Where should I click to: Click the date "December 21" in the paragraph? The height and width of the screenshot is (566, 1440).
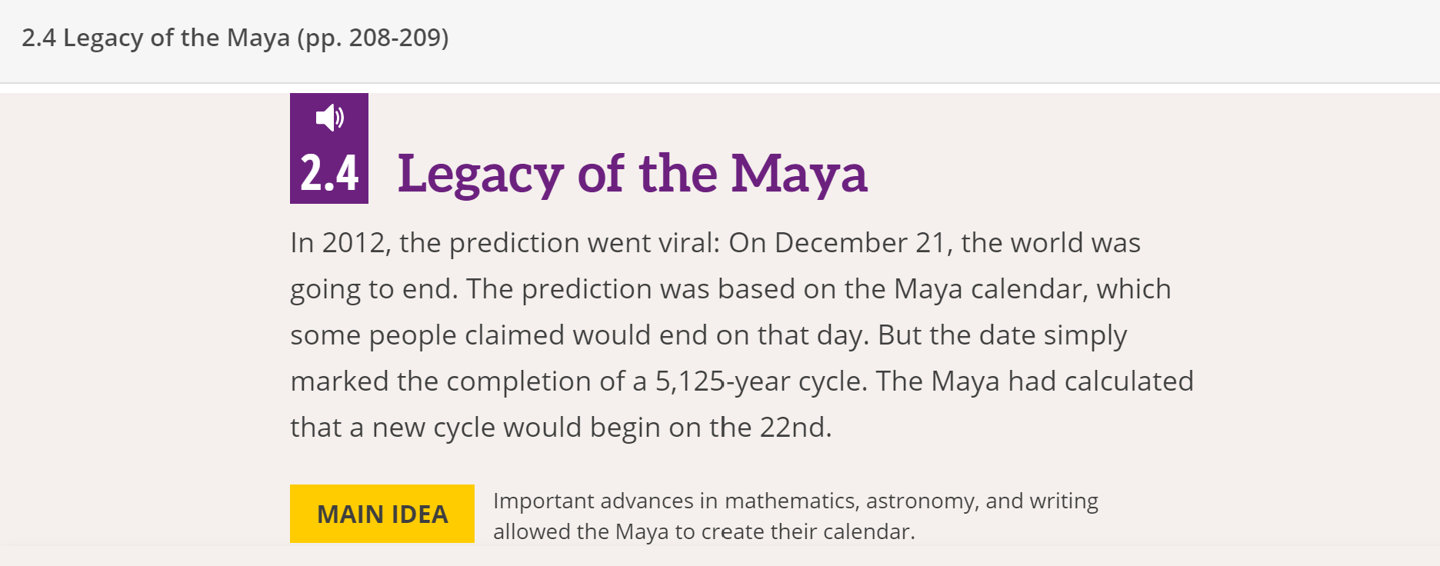[860, 243]
